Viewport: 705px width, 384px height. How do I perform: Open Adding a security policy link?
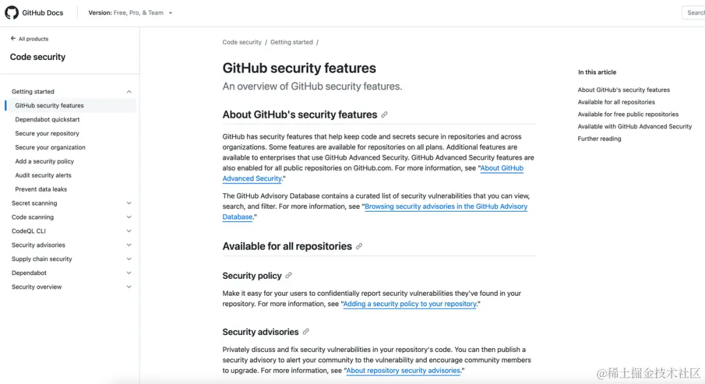410,304
